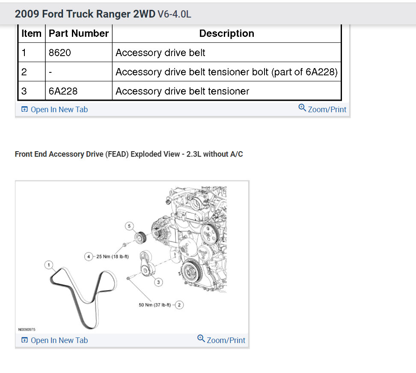Click callout number 3 by the tensioner
Image resolution: width=416 pixels, height=373 pixels.
(158, 282)
